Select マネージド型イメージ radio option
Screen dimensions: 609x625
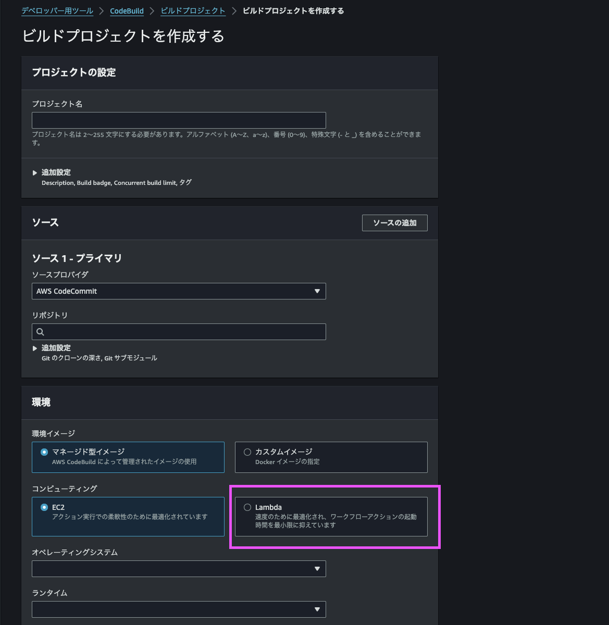coord(44,452)
